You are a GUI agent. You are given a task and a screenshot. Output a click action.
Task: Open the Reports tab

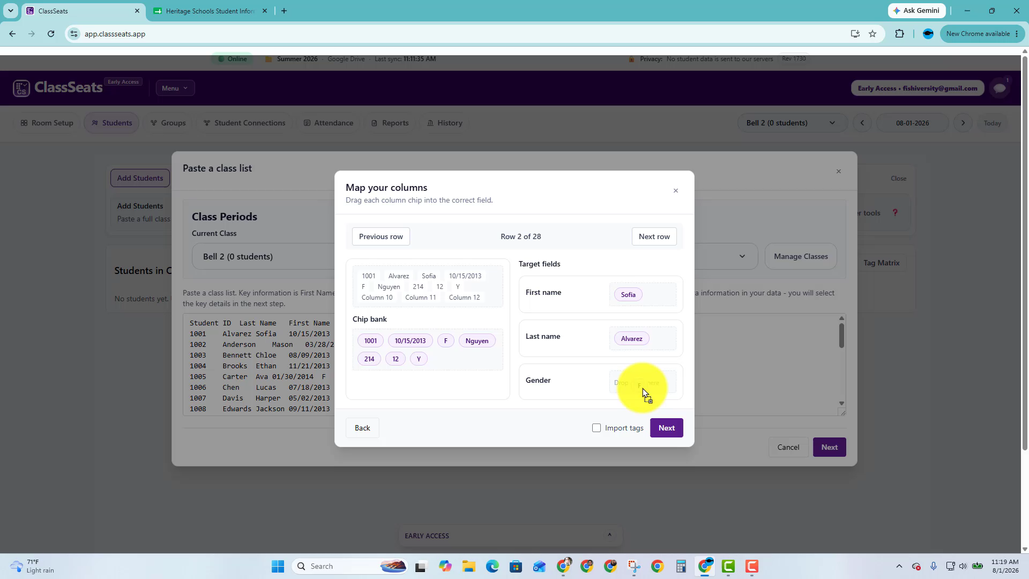point(390,123)
